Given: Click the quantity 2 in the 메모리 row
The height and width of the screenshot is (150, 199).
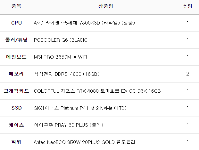Looking at the screenshot, I should pyautogui.click(x=187, y=74).
